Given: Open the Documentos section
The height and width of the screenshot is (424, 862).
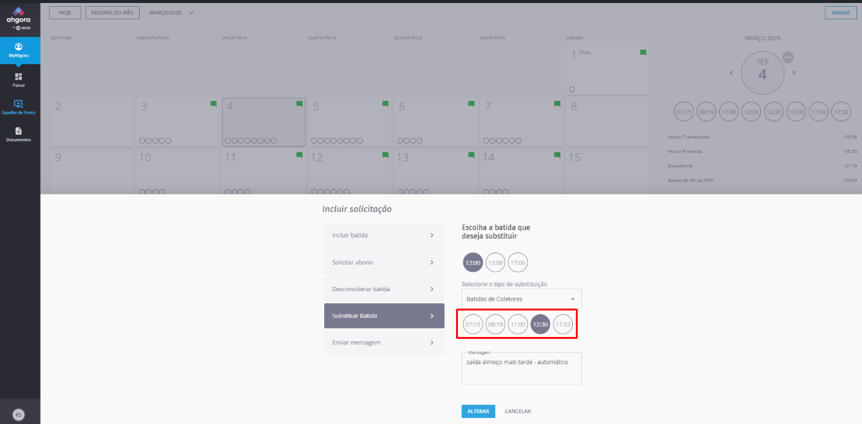Looking at the screenshot, I should coord(19,134).
